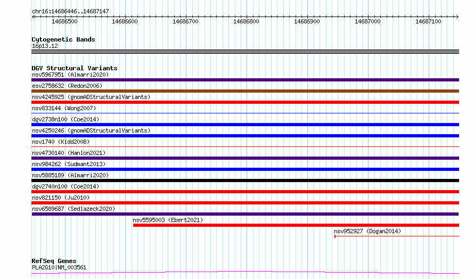Select the red nsv4245925 variant bar
Viewport: 474px width, 279px height.
(245, 102)
